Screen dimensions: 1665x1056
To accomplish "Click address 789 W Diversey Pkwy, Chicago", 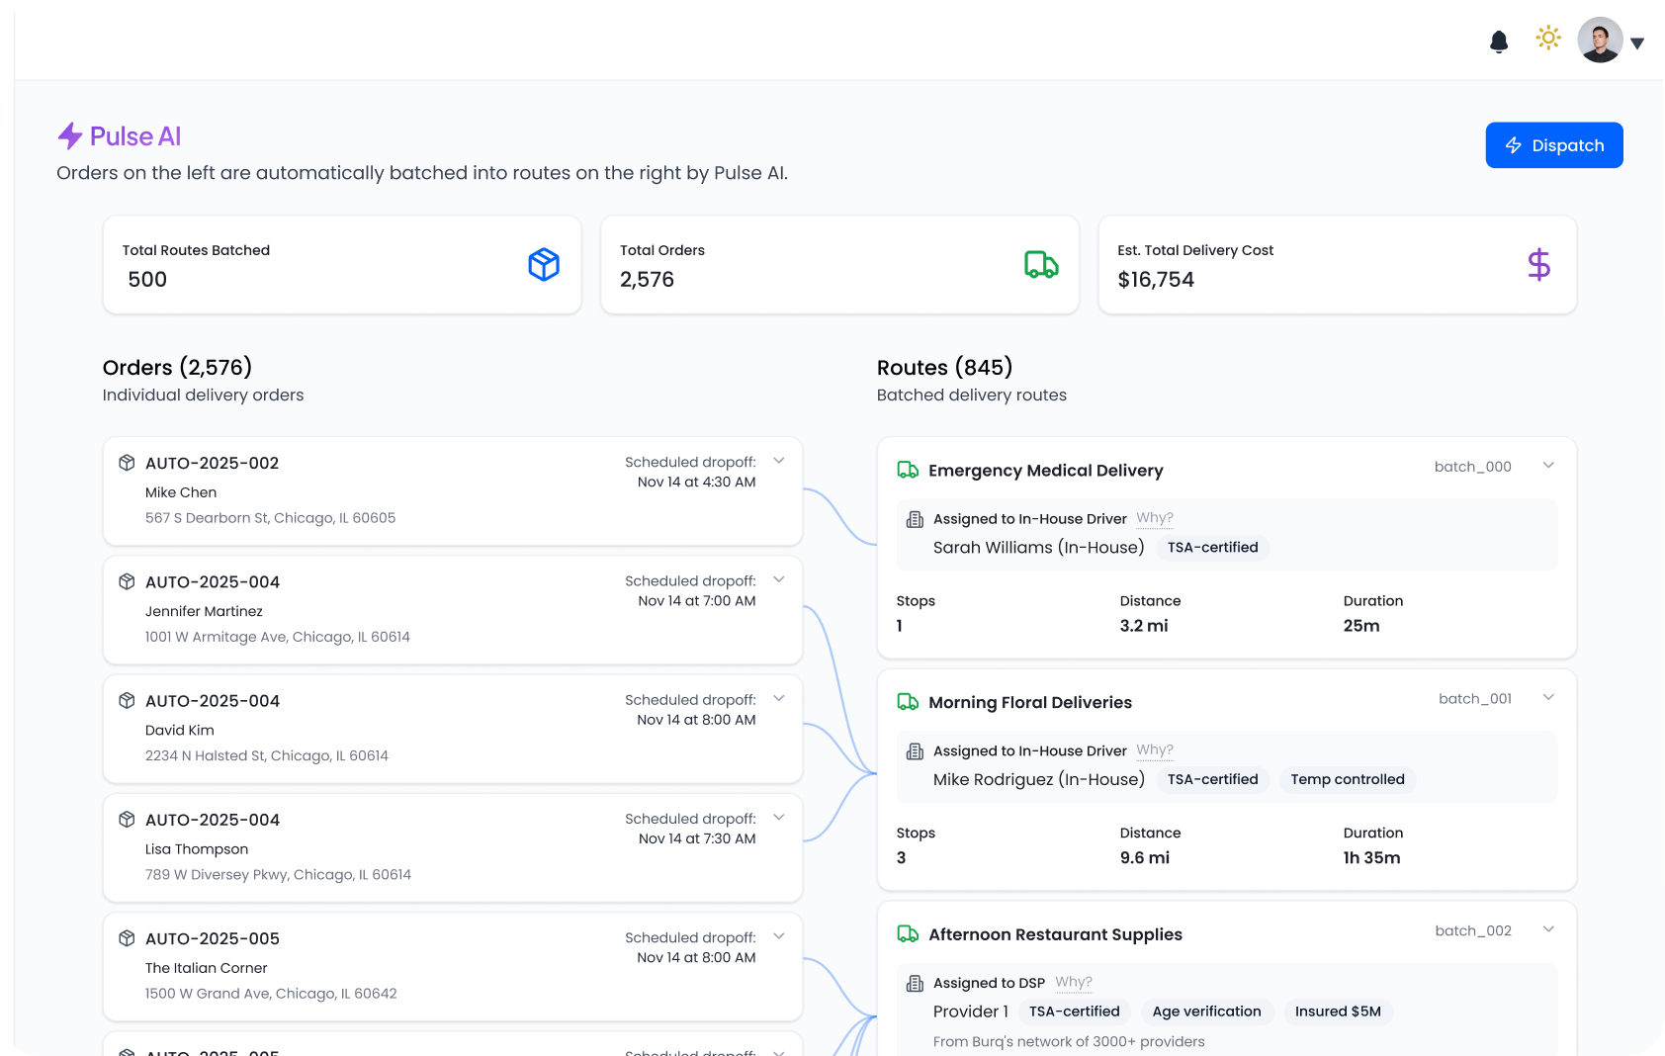I will click(278, 875).
